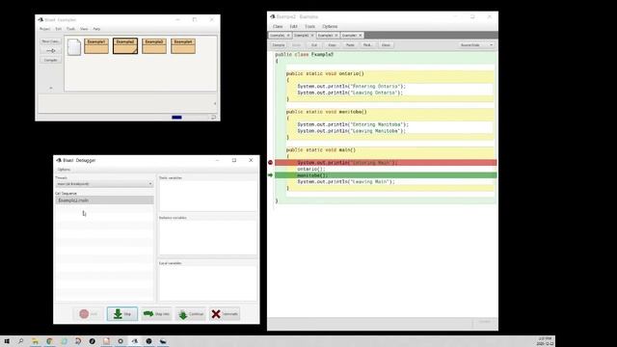
Task: Open Chrome from the taskbar
Action: click(x=49, y=341)
